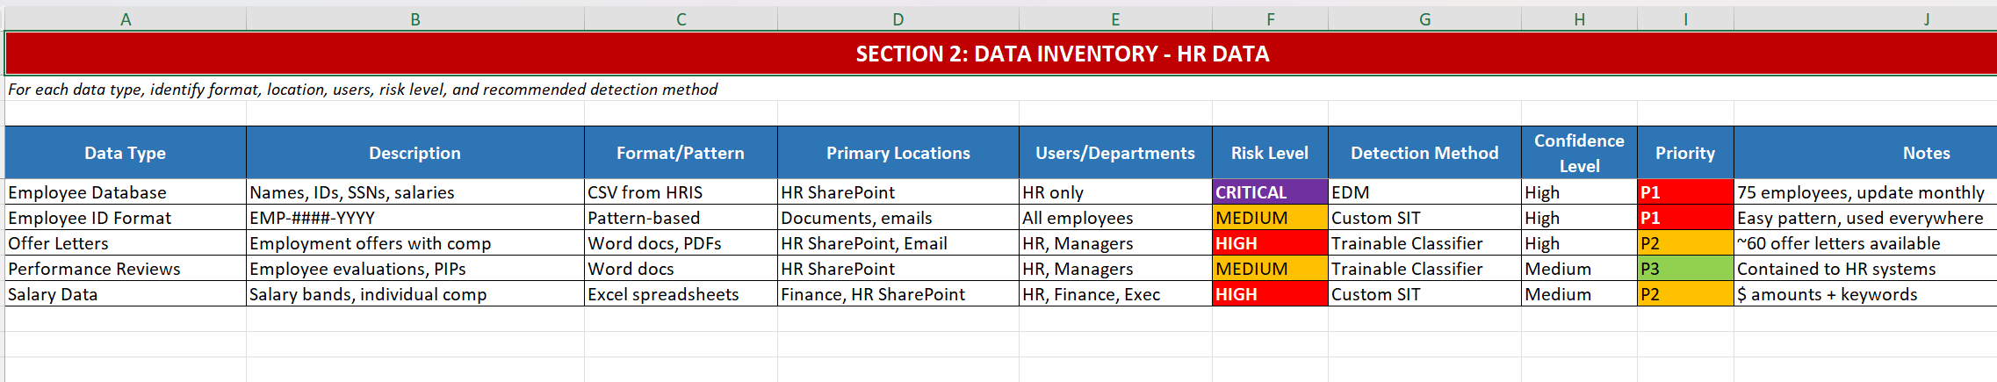Select column A header
The image size is (1997, 382).
(x=126, y=19)
